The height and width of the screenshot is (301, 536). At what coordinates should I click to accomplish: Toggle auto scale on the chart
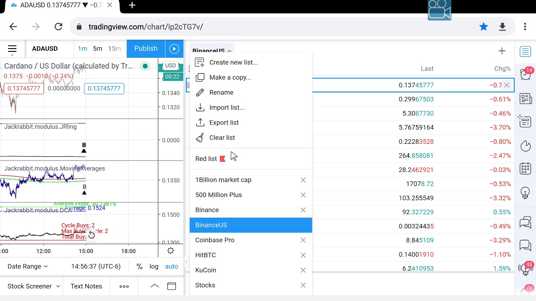click(172, 266)
